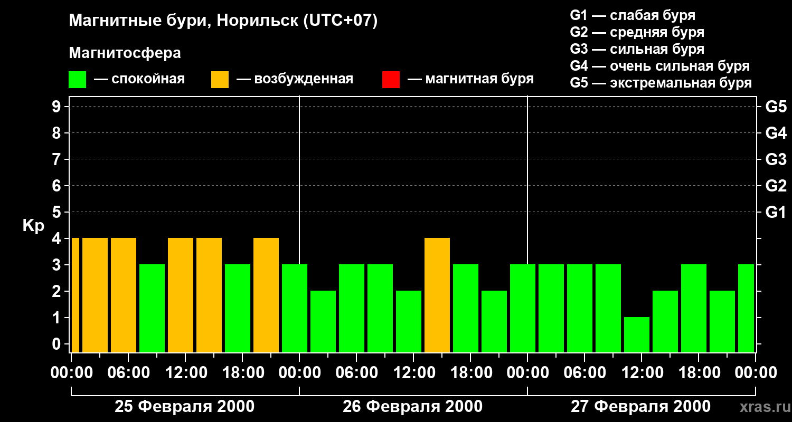Click the '— возбужденная' legend label

click(x=295, y=80)
